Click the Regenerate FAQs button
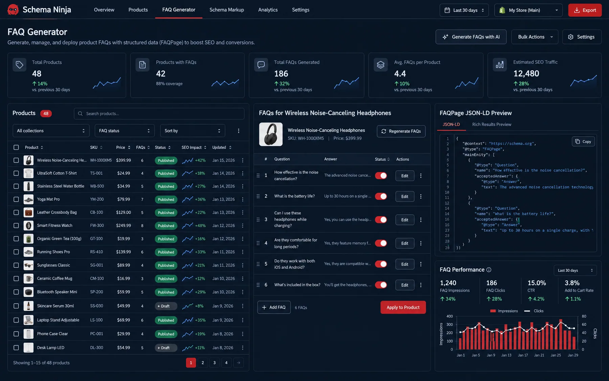Viewport: 609px width, 381px height. (x=401, y=131)
